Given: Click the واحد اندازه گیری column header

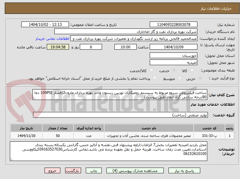Looking at the screenshot, I should click(89, 128).
